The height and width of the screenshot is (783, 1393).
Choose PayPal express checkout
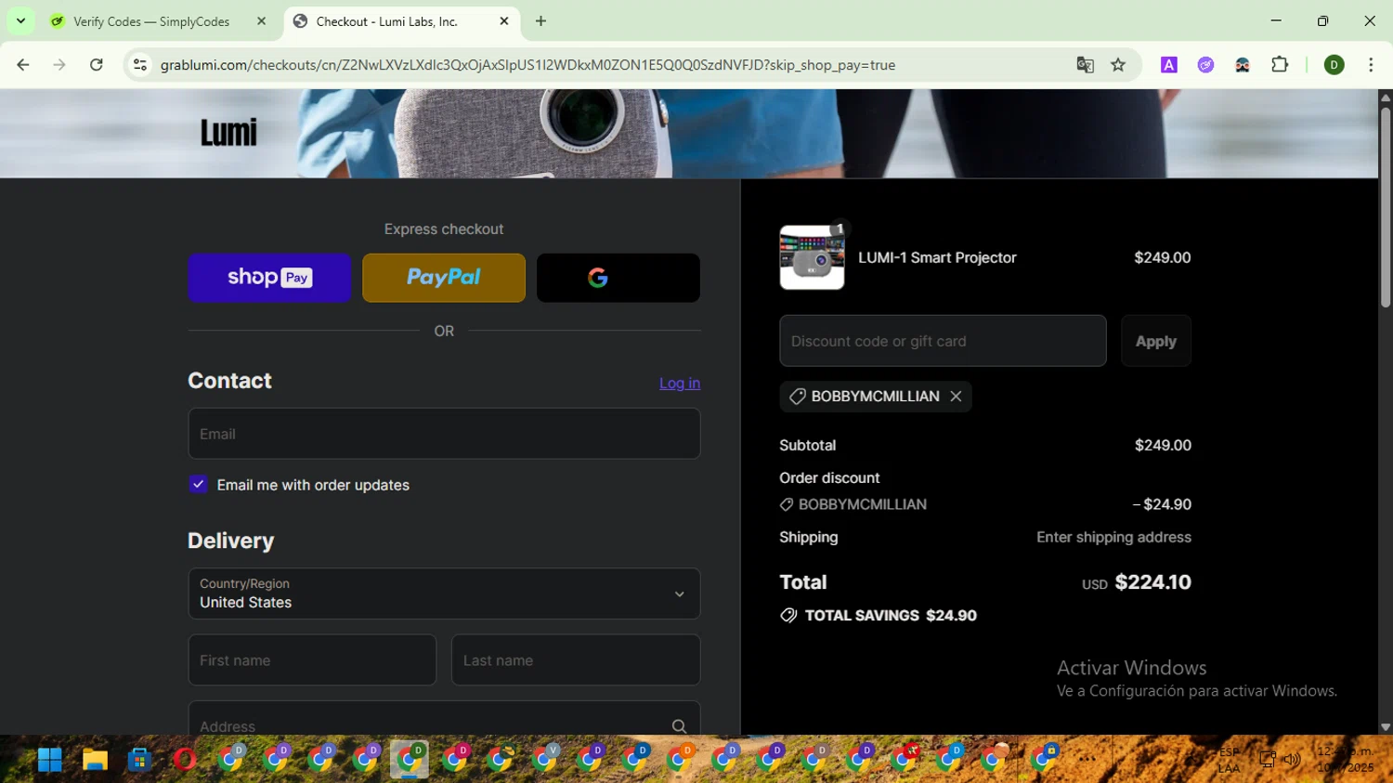click(x=444, y=278)
